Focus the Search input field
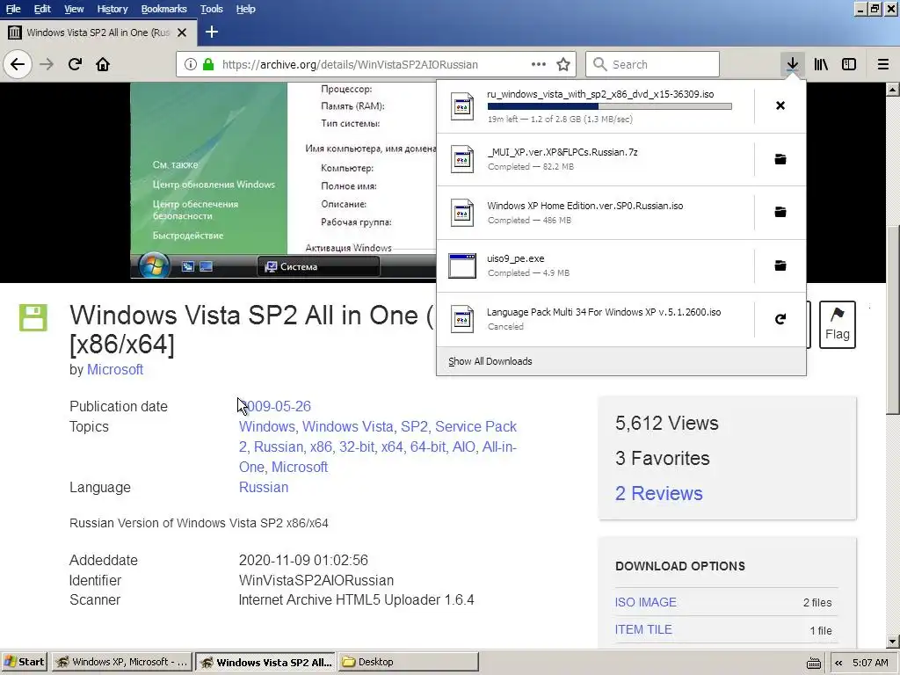Image resolution: width=900 pixels, height=675 pixels. 653,64
